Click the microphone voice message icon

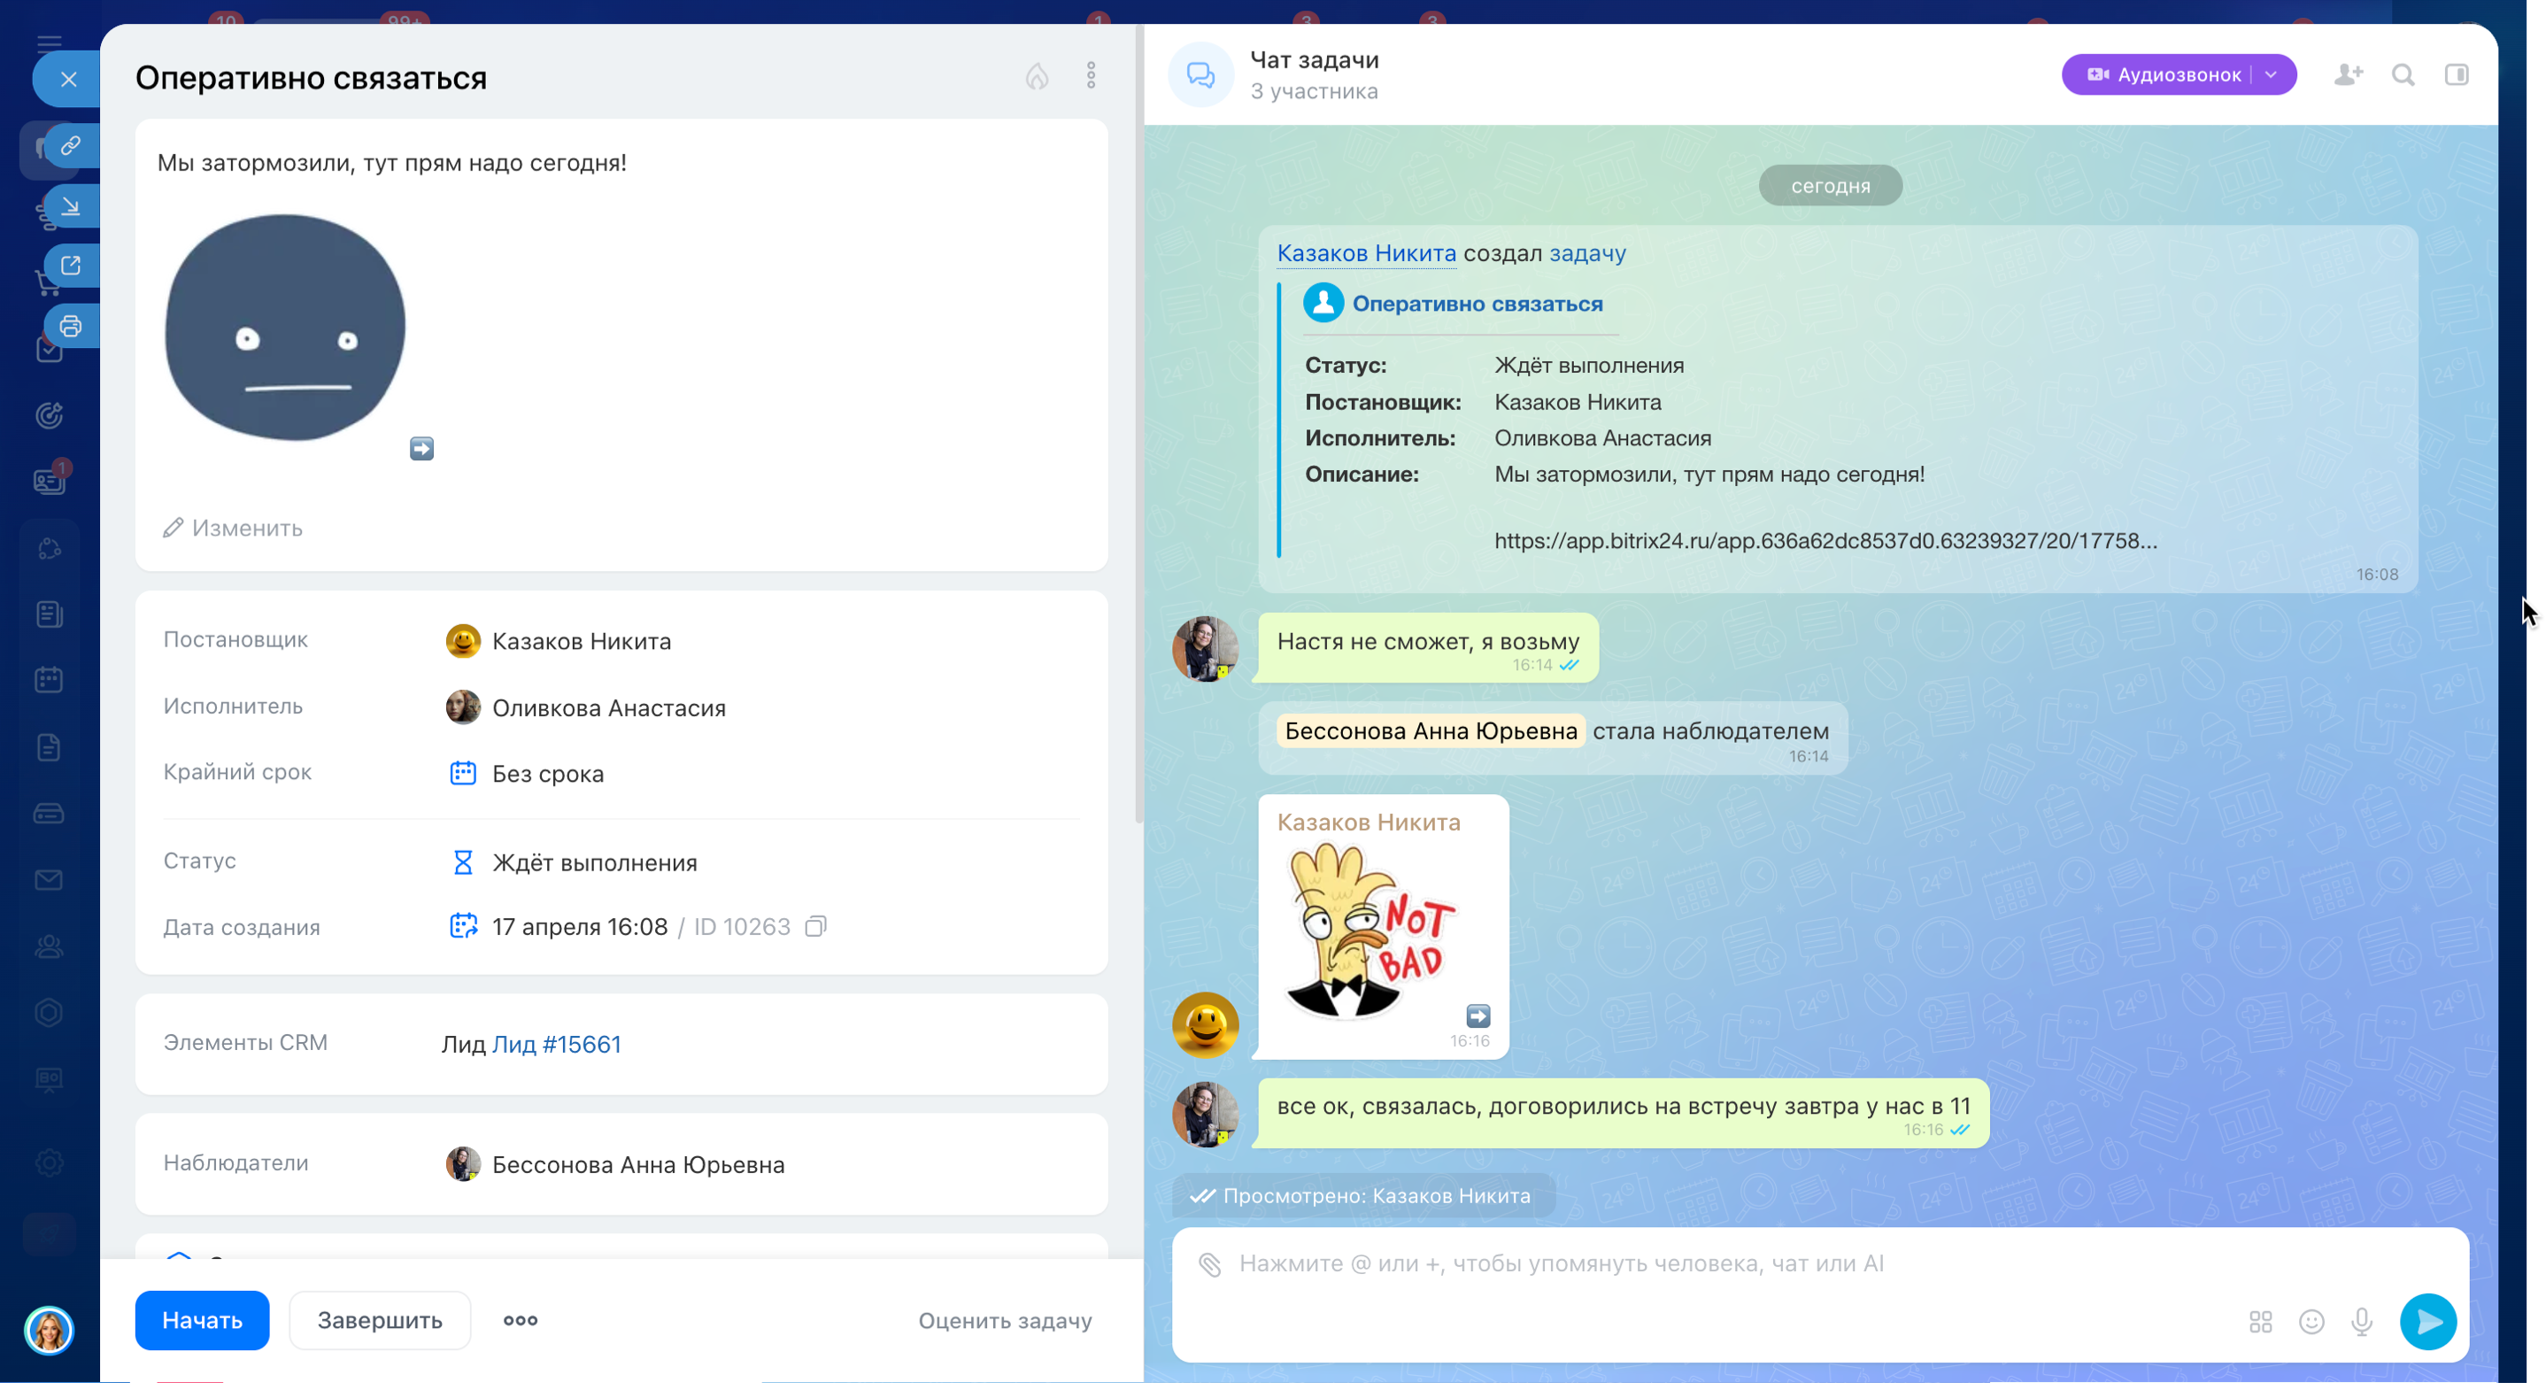click(x=2361, y=1322)
